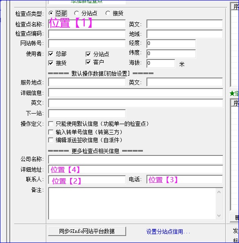The width and height of the screenshot is (239, 243).
Task: Click the 备注 scrollbar up arrow
Action: (x=219, y=192)
